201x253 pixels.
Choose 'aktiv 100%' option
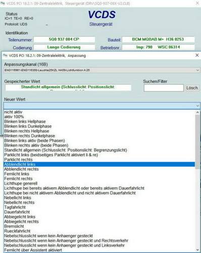pyautogui.click(x=99, y=117)
